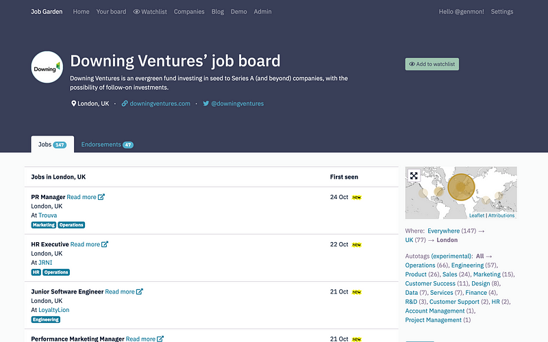Image resolution: width=548 pixels, height=342 pixels.
Task: Filter by R&D autotag
Action: click(411, 302)
